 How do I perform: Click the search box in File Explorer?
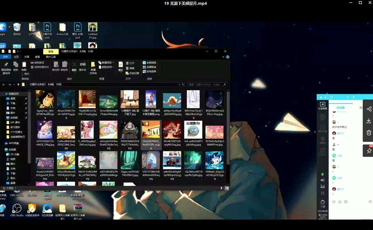point(207,85)
